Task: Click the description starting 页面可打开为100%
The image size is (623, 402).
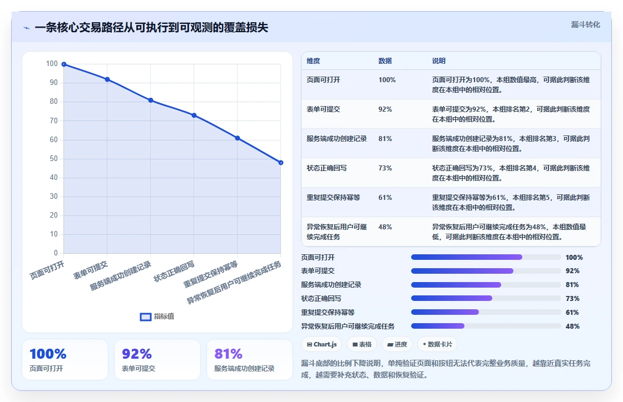Action: click(x=511, y=85)
